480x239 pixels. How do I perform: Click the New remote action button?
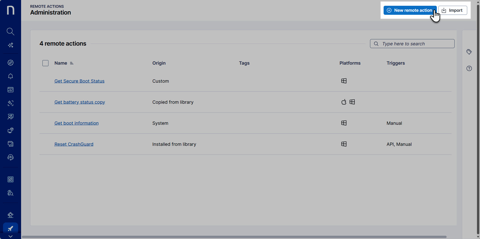click(x=410, y=10)
